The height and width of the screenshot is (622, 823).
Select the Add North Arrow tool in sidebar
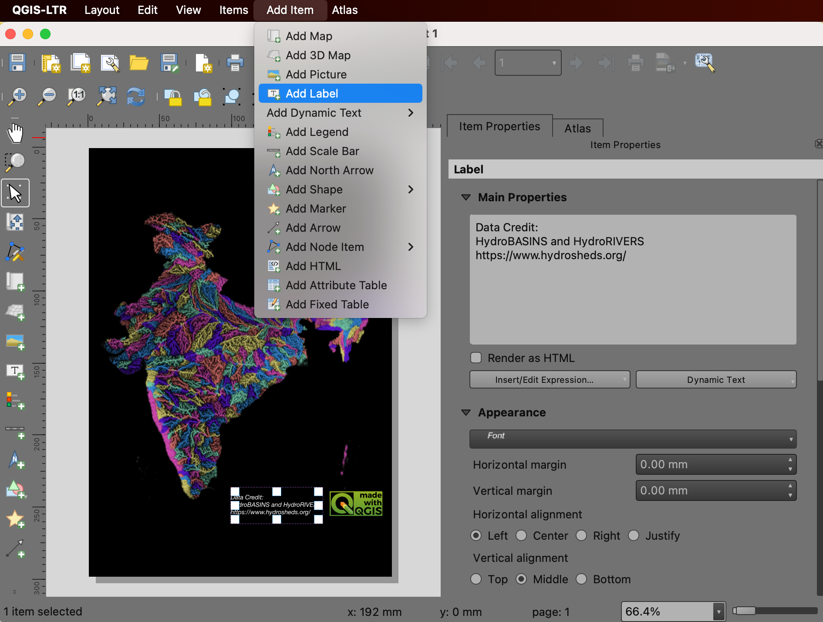15,460
